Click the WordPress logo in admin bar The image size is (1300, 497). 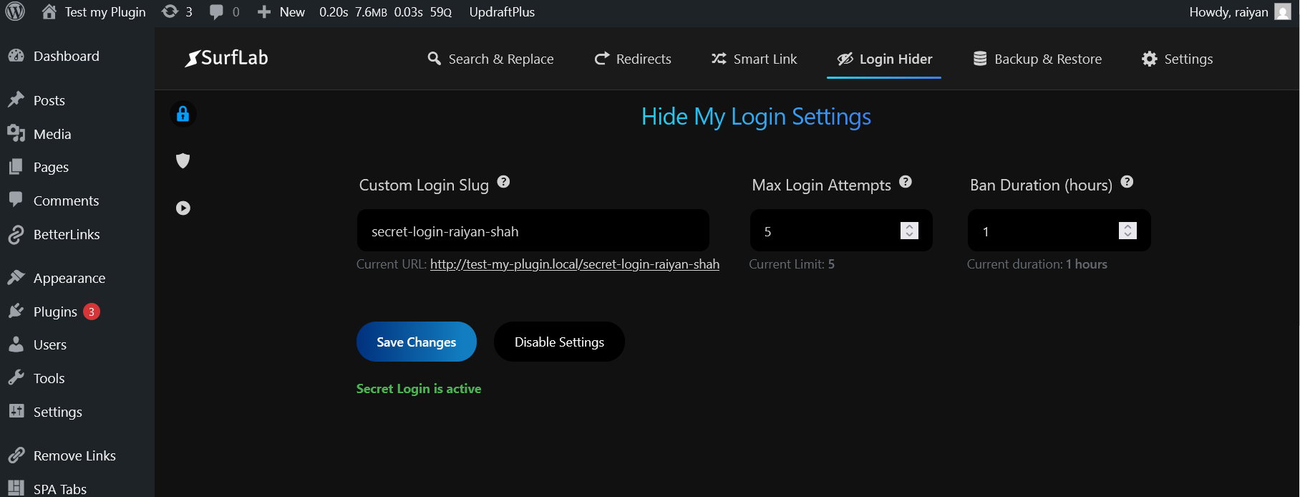coord(15,11)
